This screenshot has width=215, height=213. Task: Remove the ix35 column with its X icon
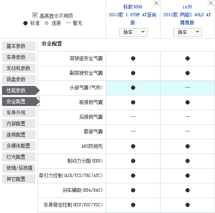point(211,3)
